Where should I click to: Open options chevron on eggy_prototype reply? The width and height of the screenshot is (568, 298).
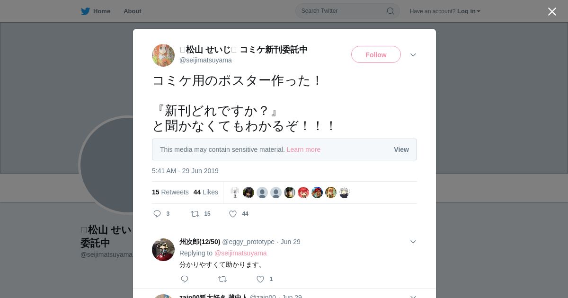pyautogui.click(x=413, y=242)
